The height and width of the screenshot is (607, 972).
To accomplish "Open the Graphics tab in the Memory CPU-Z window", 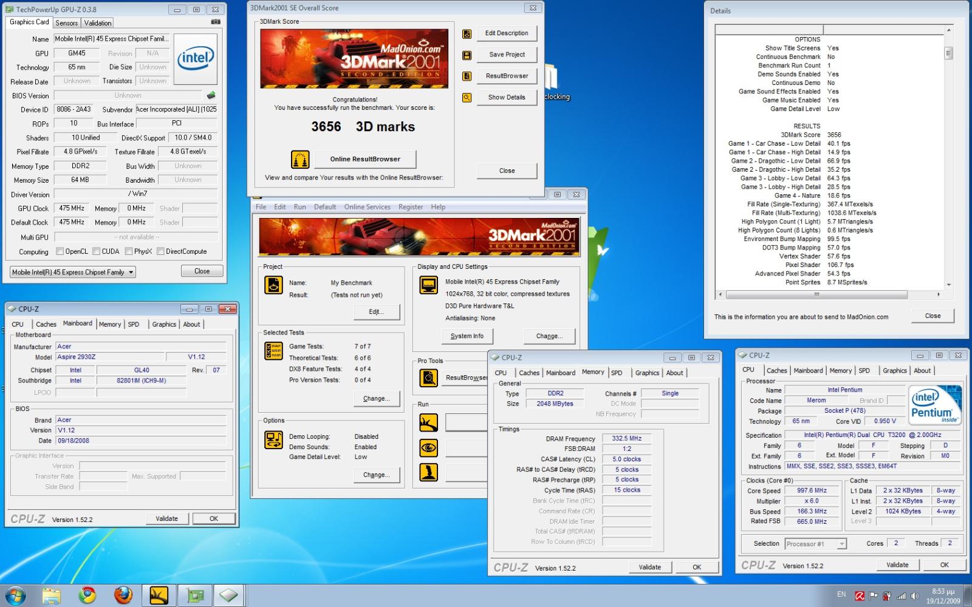I will pos(647,373).
